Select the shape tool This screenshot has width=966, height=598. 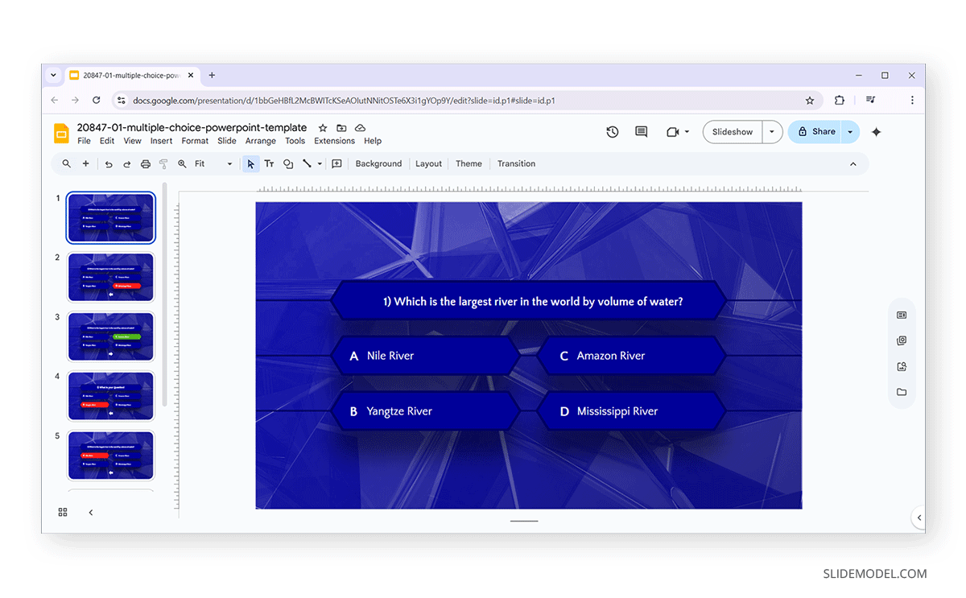tap(288, 164)
